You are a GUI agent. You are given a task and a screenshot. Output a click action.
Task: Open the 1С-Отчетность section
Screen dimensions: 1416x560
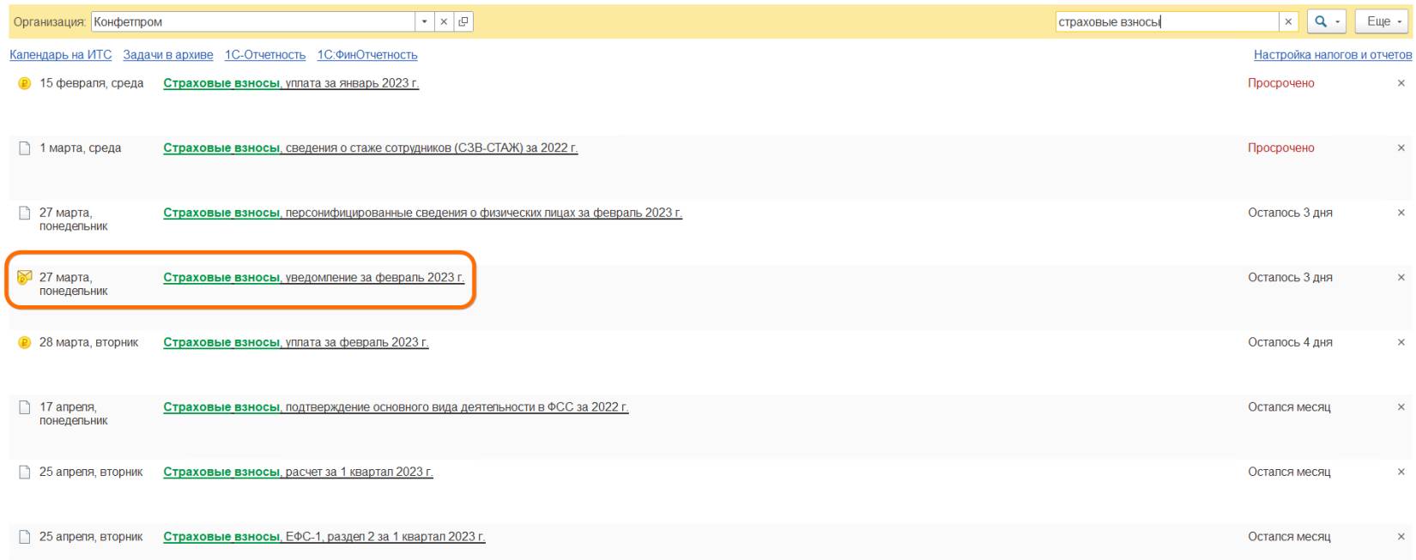(x=265, y=55)
